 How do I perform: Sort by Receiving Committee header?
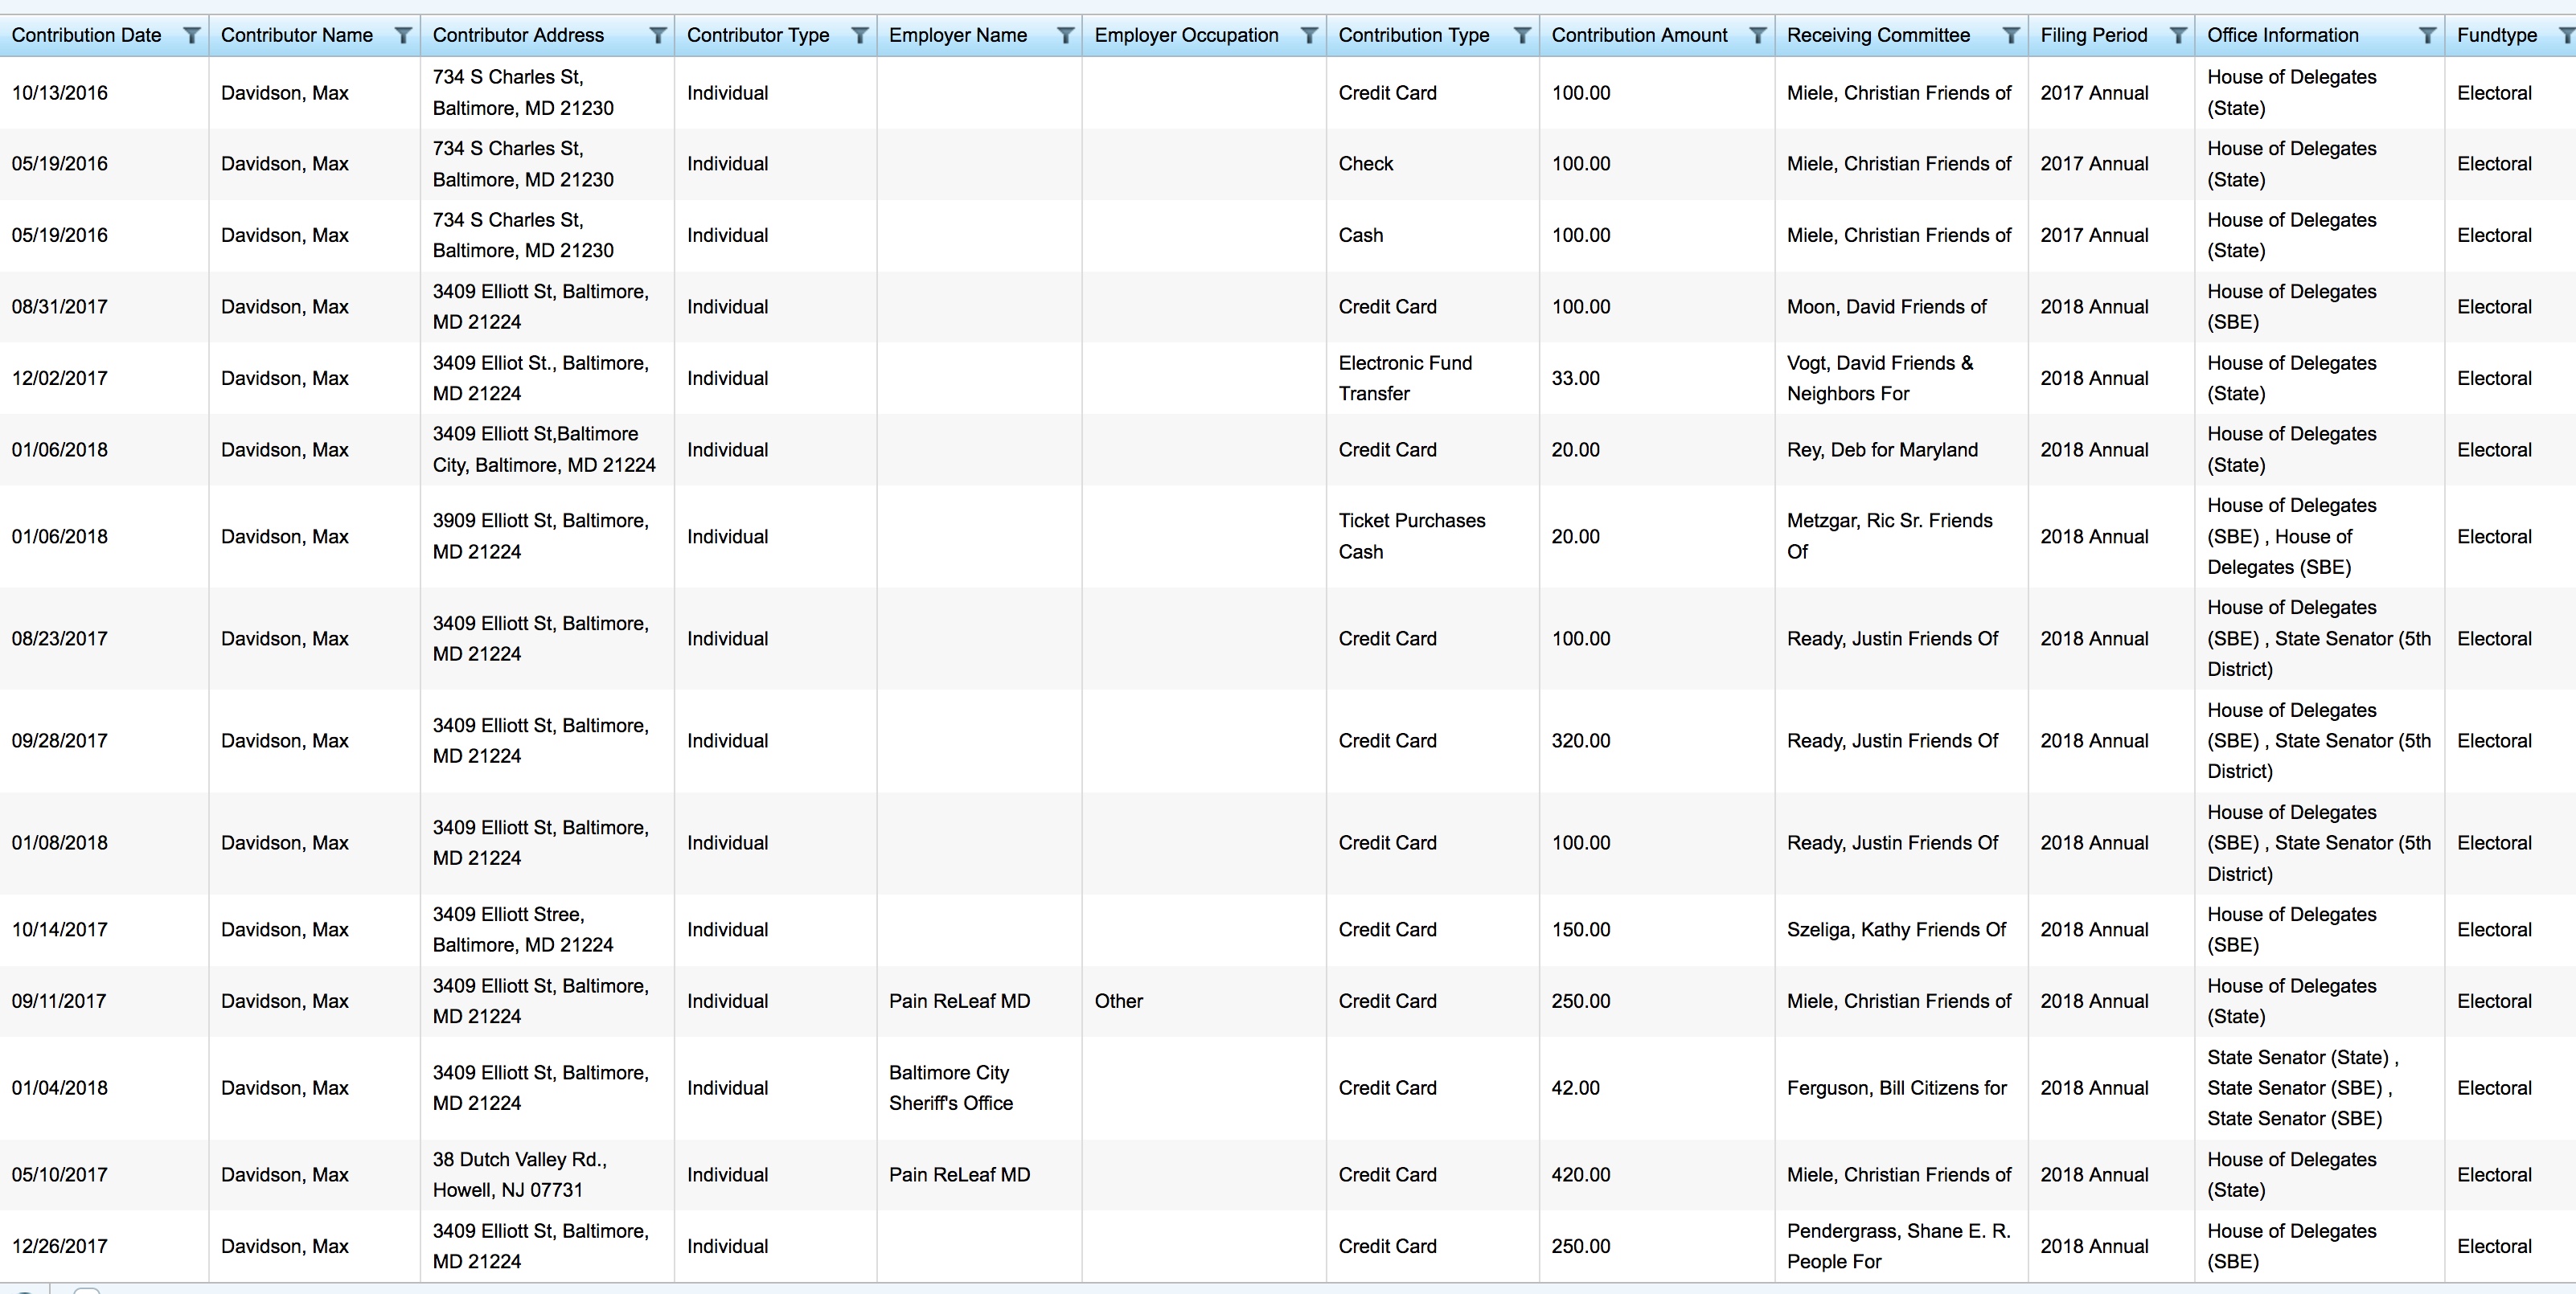pos(1879,35)
